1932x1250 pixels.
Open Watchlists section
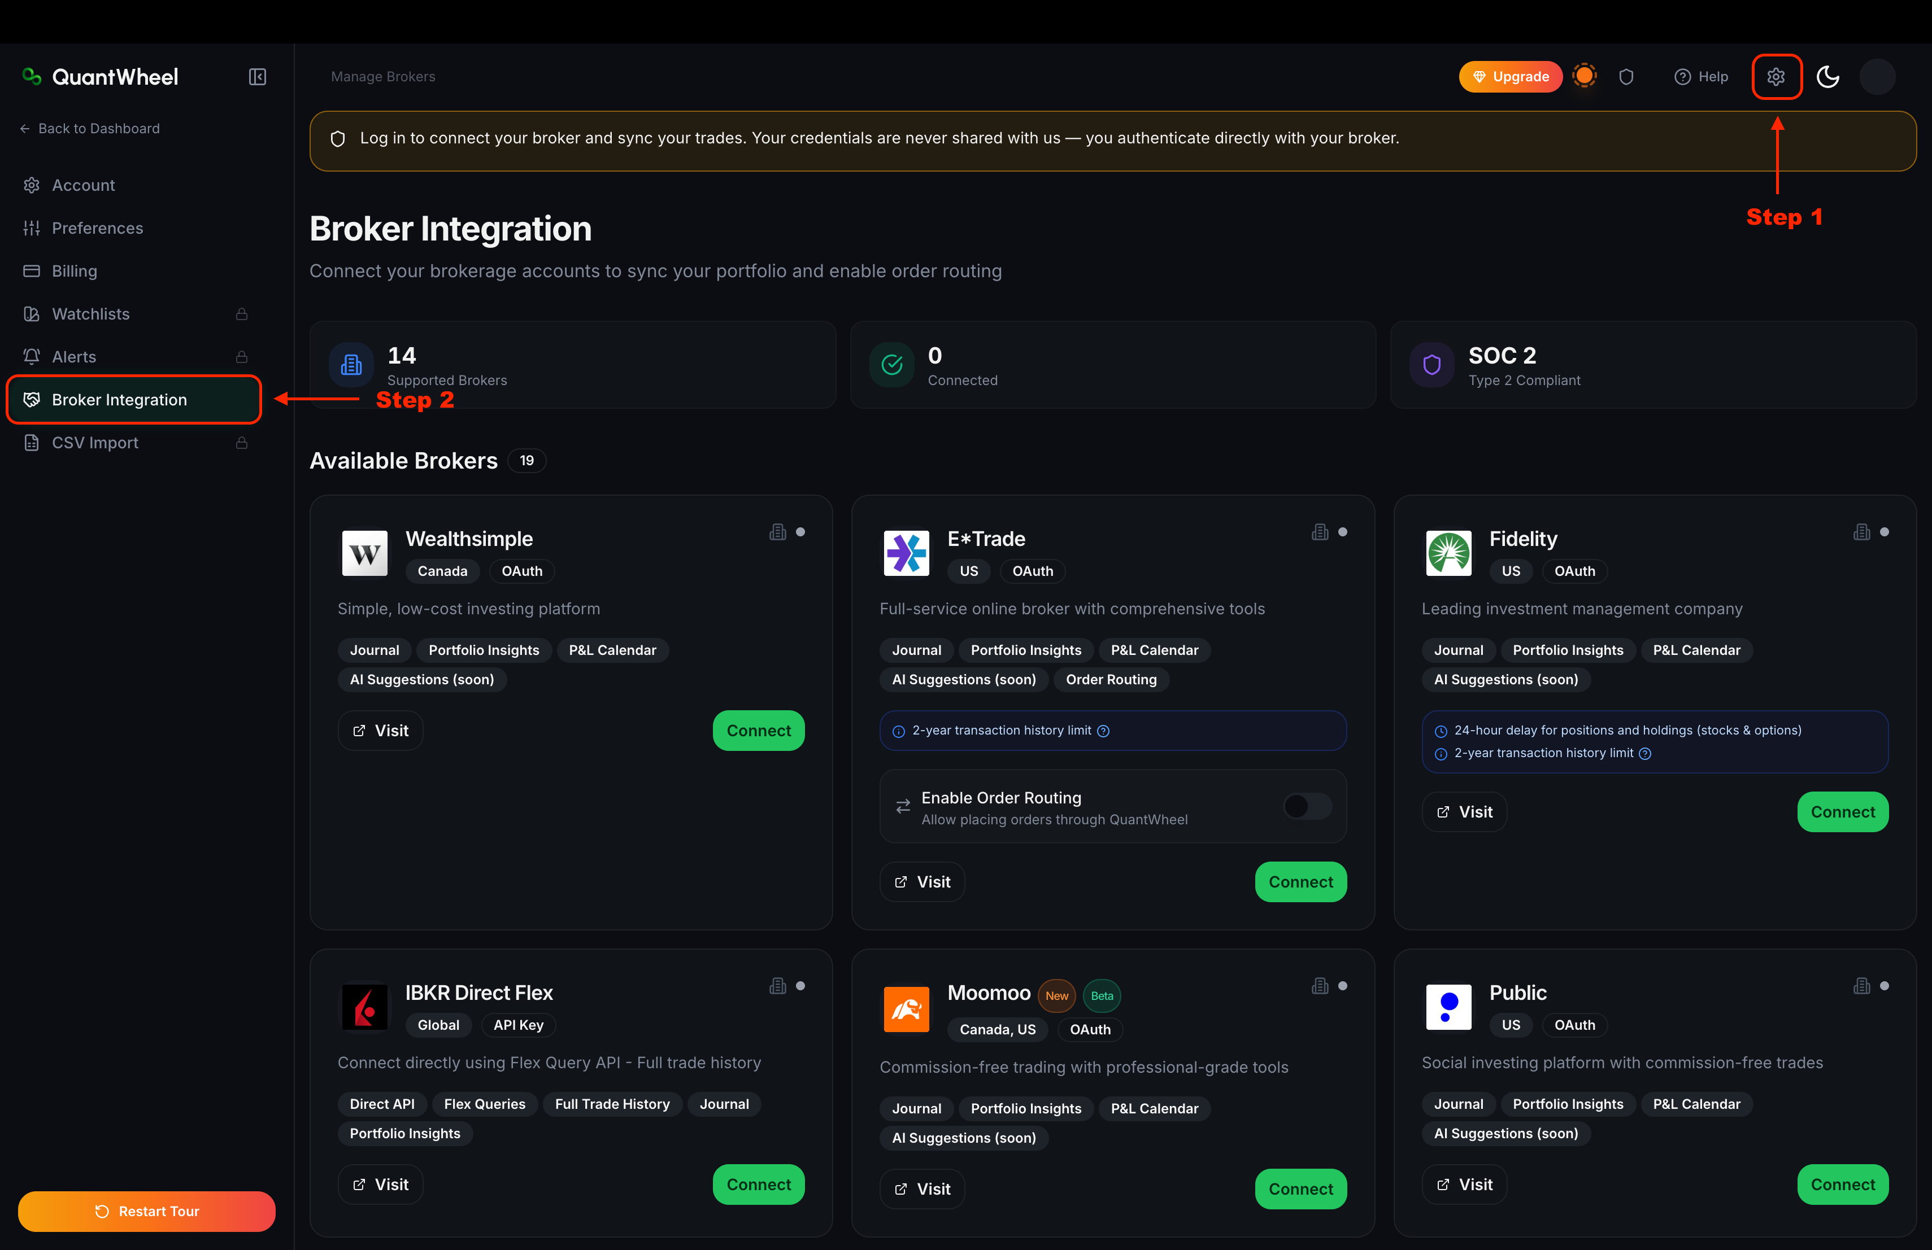pyautogui.click(x=135, y=314)
